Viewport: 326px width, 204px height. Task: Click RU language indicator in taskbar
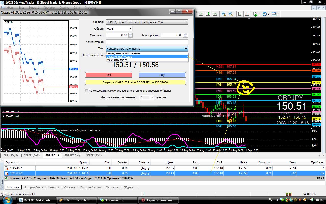(270, 200)
